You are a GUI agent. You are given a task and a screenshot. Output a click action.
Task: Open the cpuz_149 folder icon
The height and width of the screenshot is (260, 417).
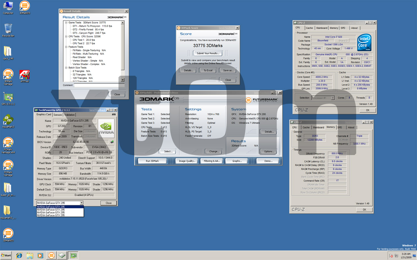click(8, 53)
